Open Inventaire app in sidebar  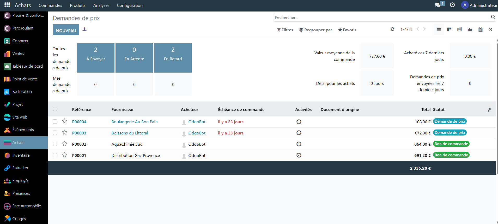pos(24,155)
